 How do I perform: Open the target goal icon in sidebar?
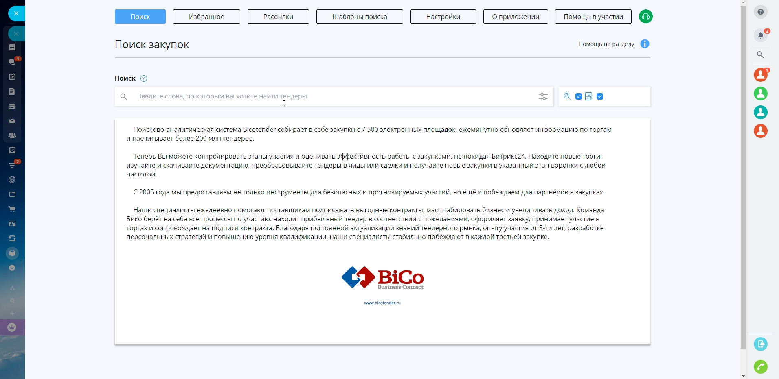[12, 180]
